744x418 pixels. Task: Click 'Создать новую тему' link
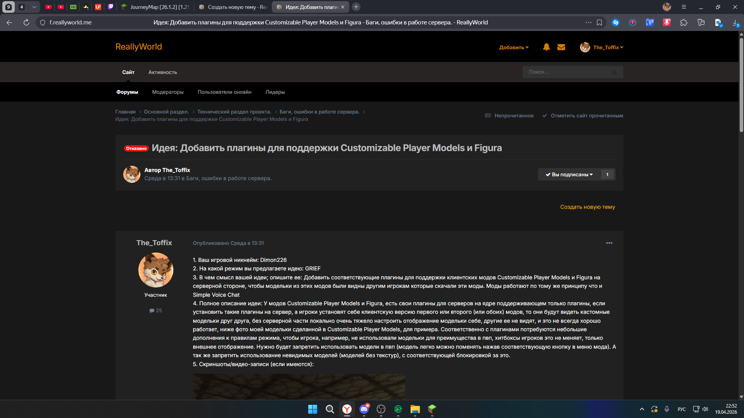click(587, 207)
